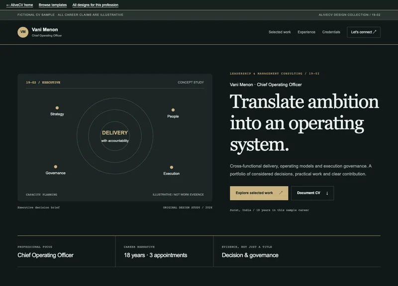Viewport: 398px width, 286px height.
Task: Open the Credentials nav item
Action: click(331, 32)
